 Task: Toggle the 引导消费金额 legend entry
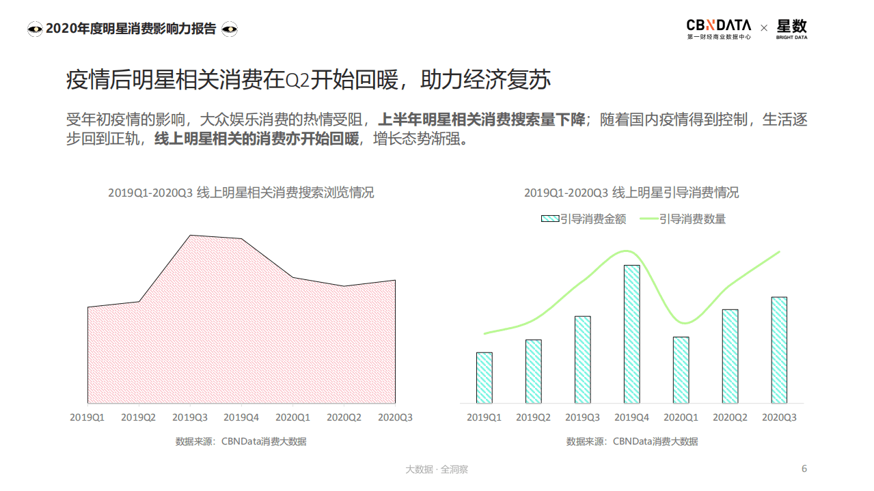[x=585, y=219]
